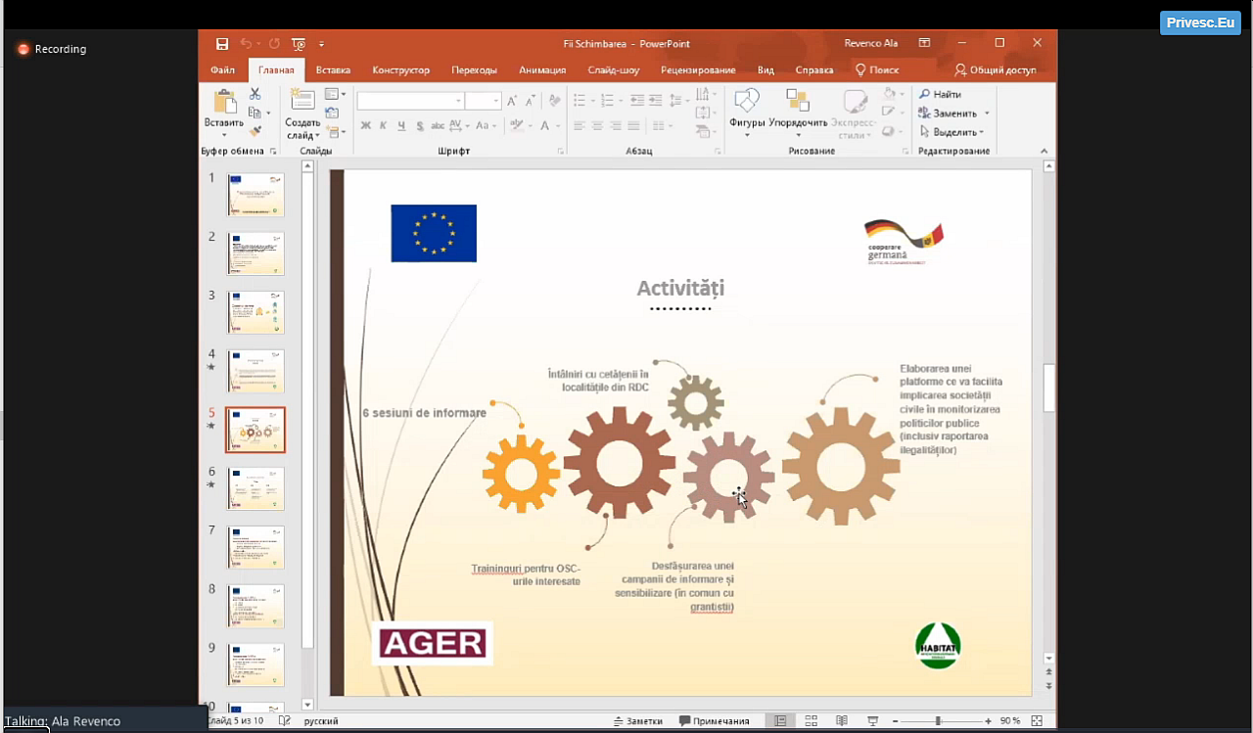Collapse the ribbon with the chevron
1253x733 pixels.
pos(1044,152)
